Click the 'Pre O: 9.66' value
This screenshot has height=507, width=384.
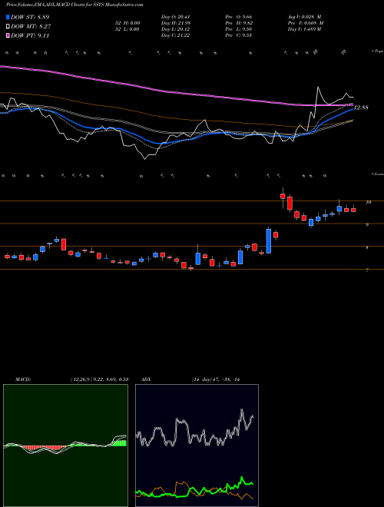[x=239, y=17]
